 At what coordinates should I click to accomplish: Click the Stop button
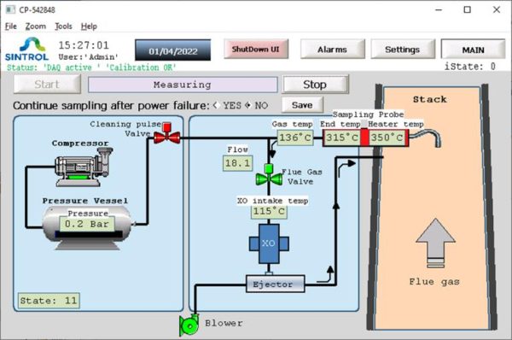coord(315,85)
